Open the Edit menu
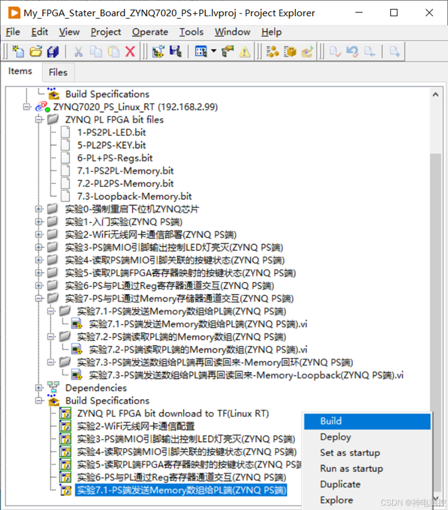The image size is (448, 510). (40, 32)
